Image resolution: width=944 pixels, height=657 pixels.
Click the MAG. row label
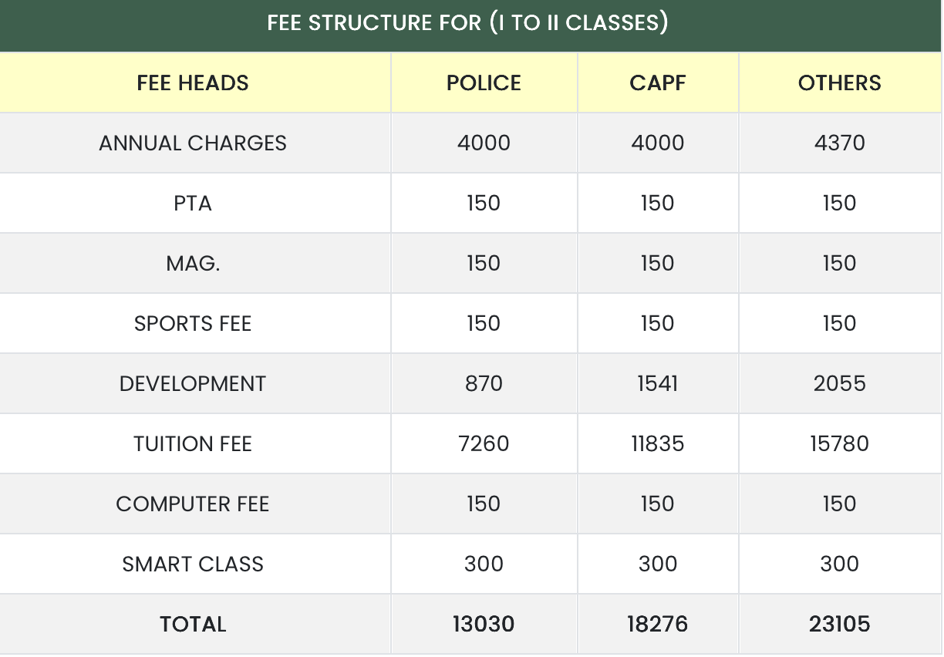tap(193, 264)
